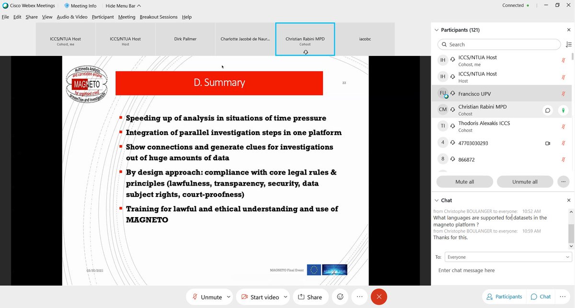This screenshot has height=308, width=575.
Task: Open participants panel more options
Action: 563,182
